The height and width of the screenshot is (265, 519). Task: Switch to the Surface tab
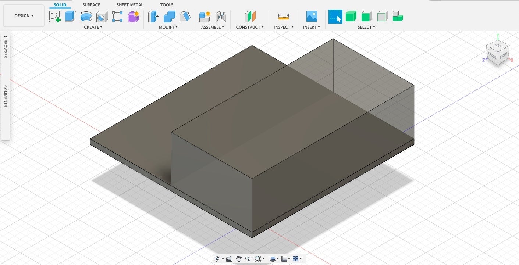pyautogui.click(x=91, y=5)
